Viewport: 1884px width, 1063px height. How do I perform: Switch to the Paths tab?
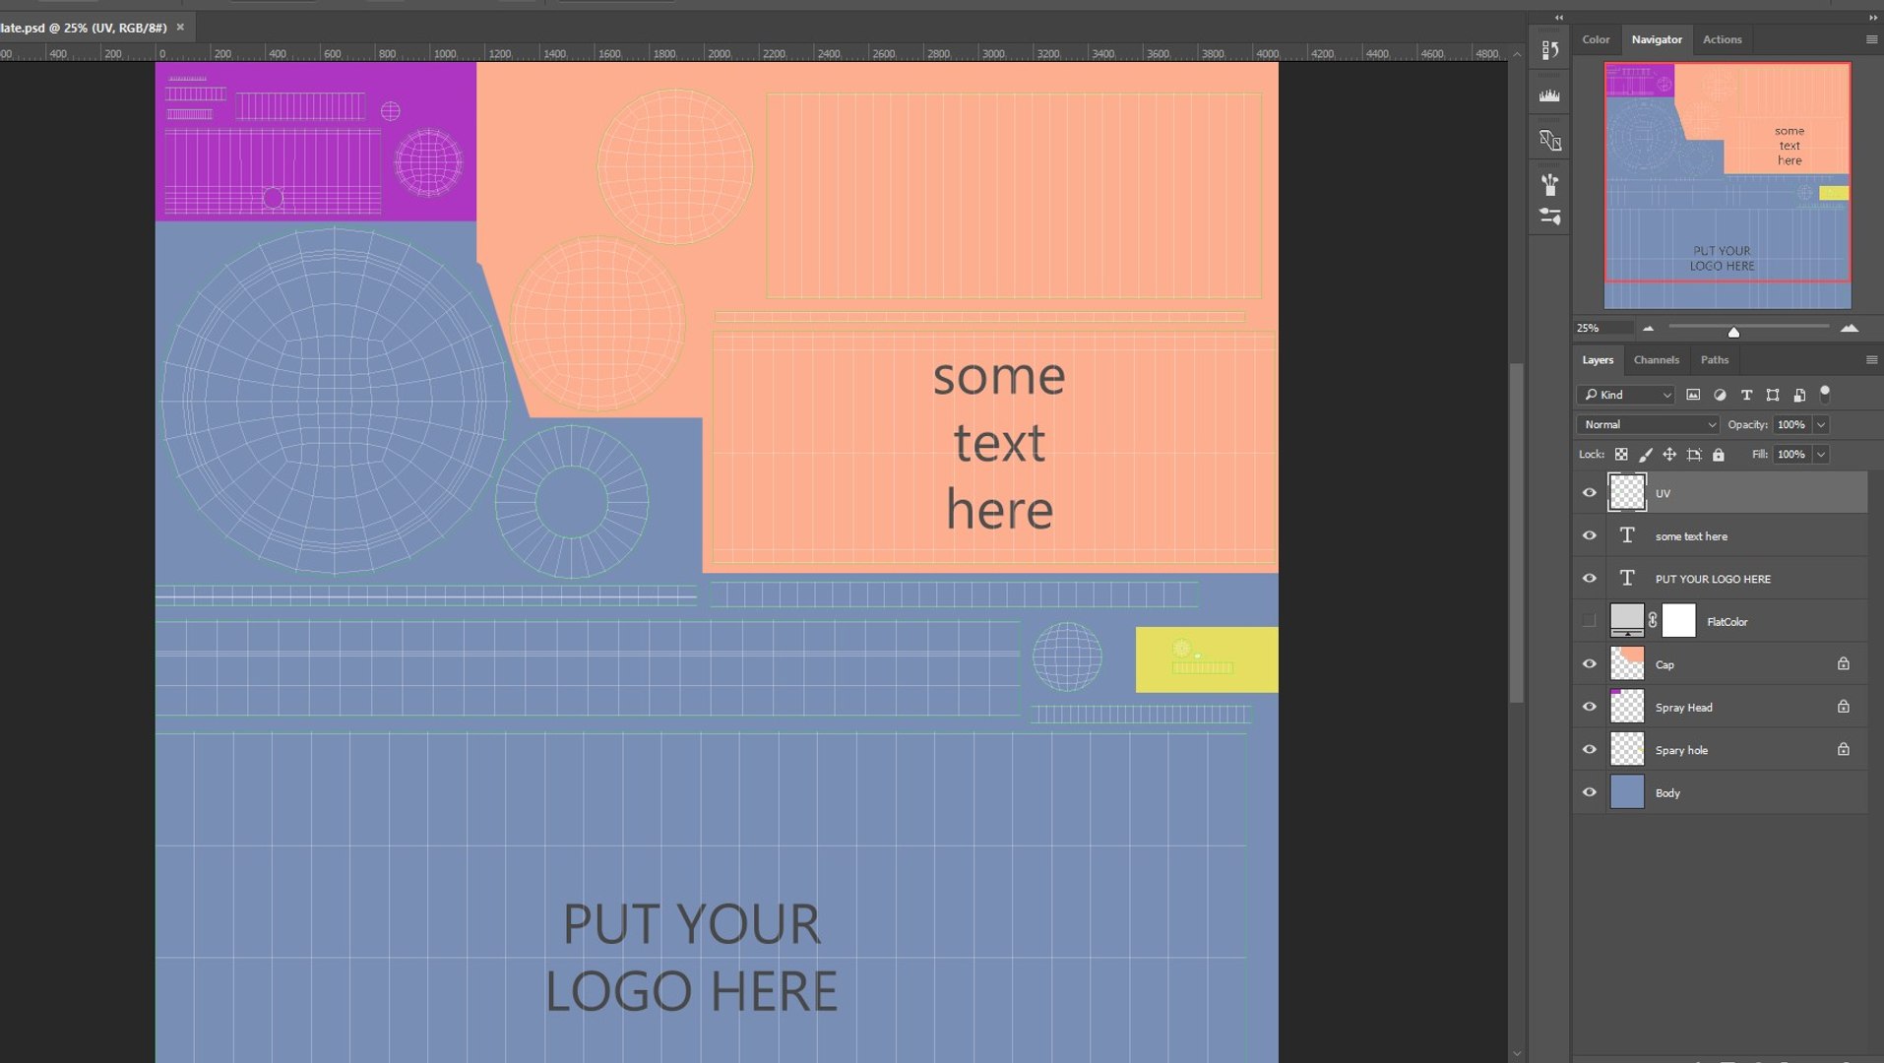pyautogui.click(x=1715, y=360)
